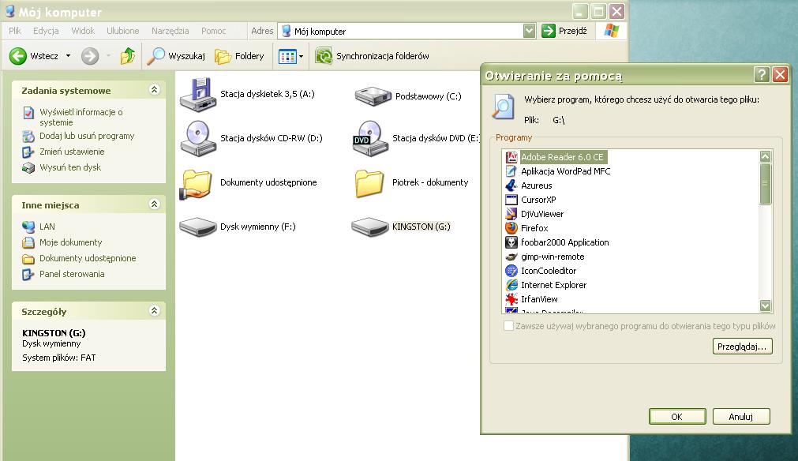Image resolution: width=798 pixels, height=461 pixels.
Task: Open the Ulubione menu
Action: pyautogui.click(x=122, y=31)
